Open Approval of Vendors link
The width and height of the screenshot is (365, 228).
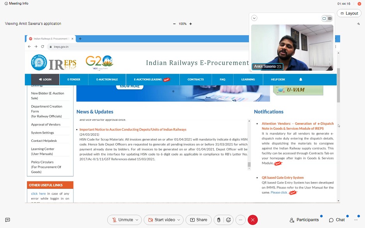(46, 124)
